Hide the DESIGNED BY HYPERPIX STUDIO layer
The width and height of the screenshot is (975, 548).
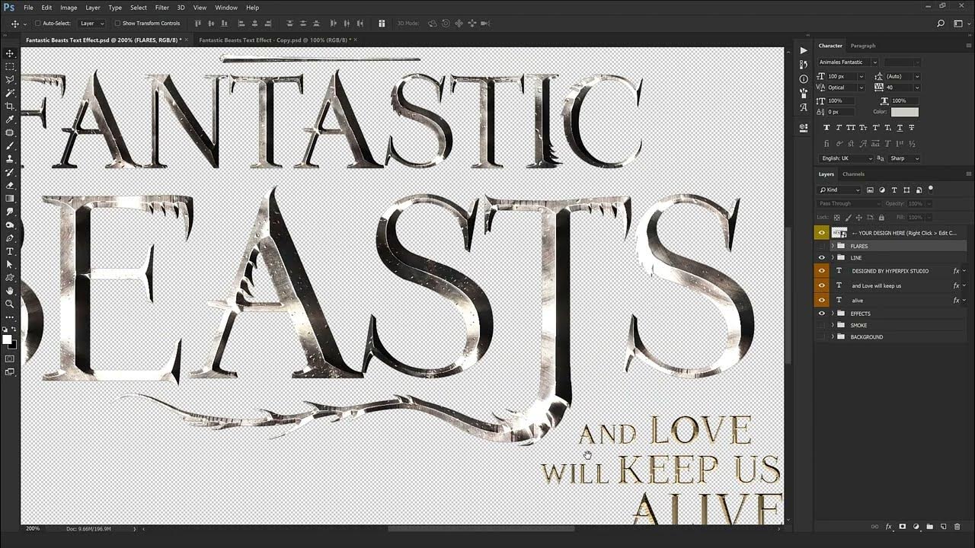coord(821,271)
